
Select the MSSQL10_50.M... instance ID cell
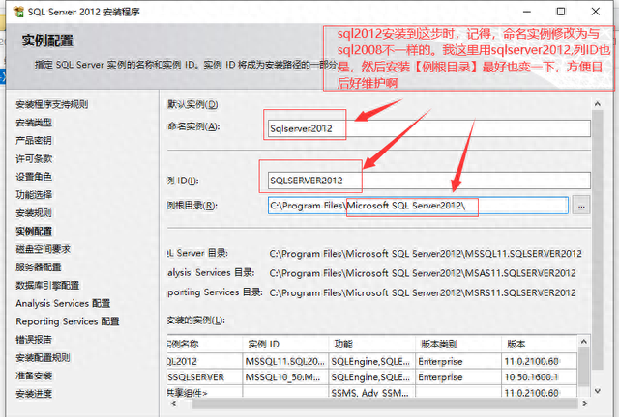point(285,377)
